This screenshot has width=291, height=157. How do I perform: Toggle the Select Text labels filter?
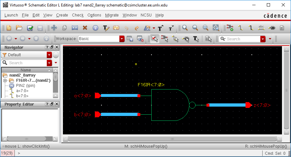(196, 39)
